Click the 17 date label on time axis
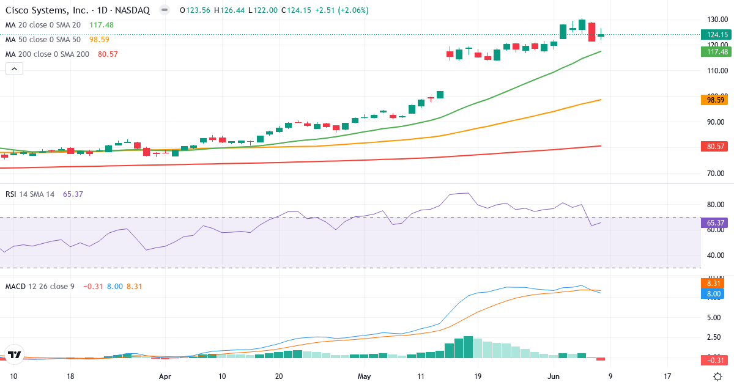Image resolution: width=734 pixels, height=385 pixels. [x=667, y=376]
